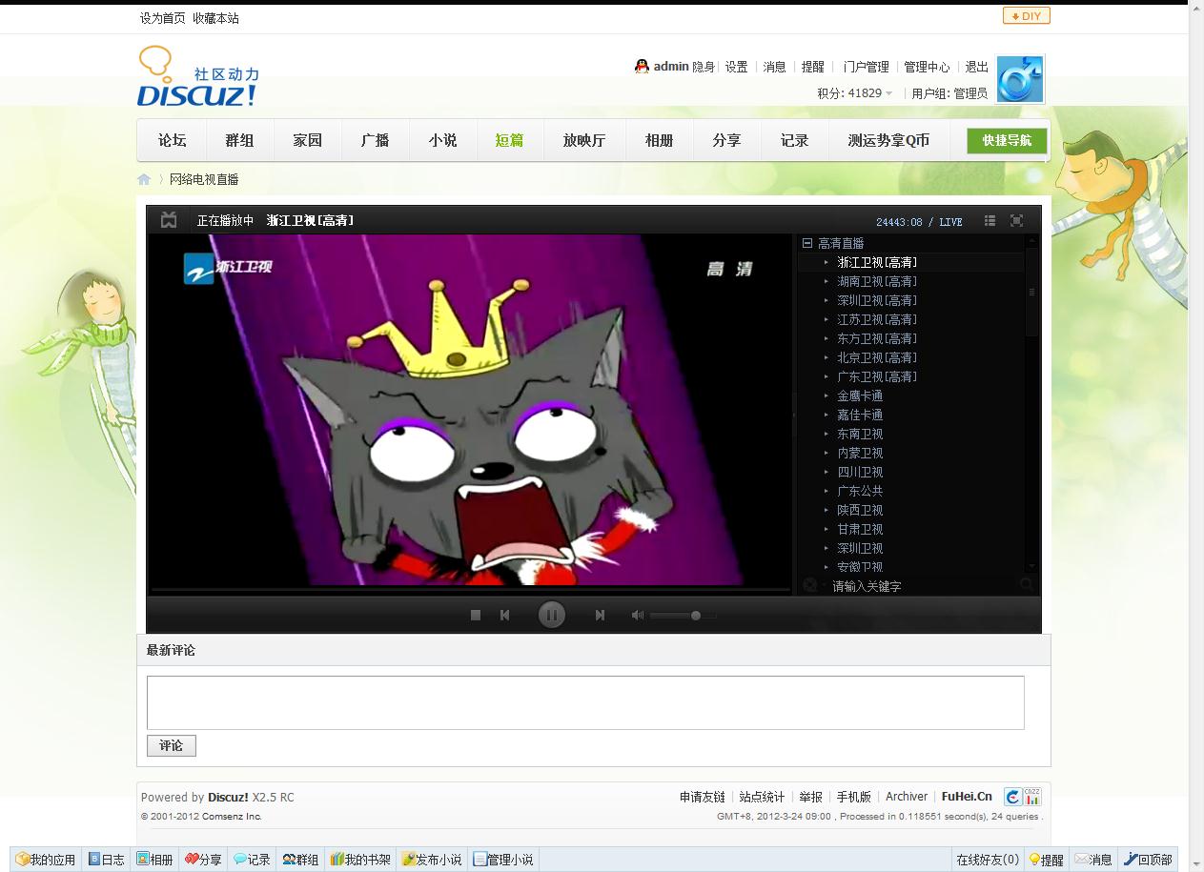Select 甘肃卫视 channel
Viewport: 1204px width, 872px height.
(x=860, y=529)
